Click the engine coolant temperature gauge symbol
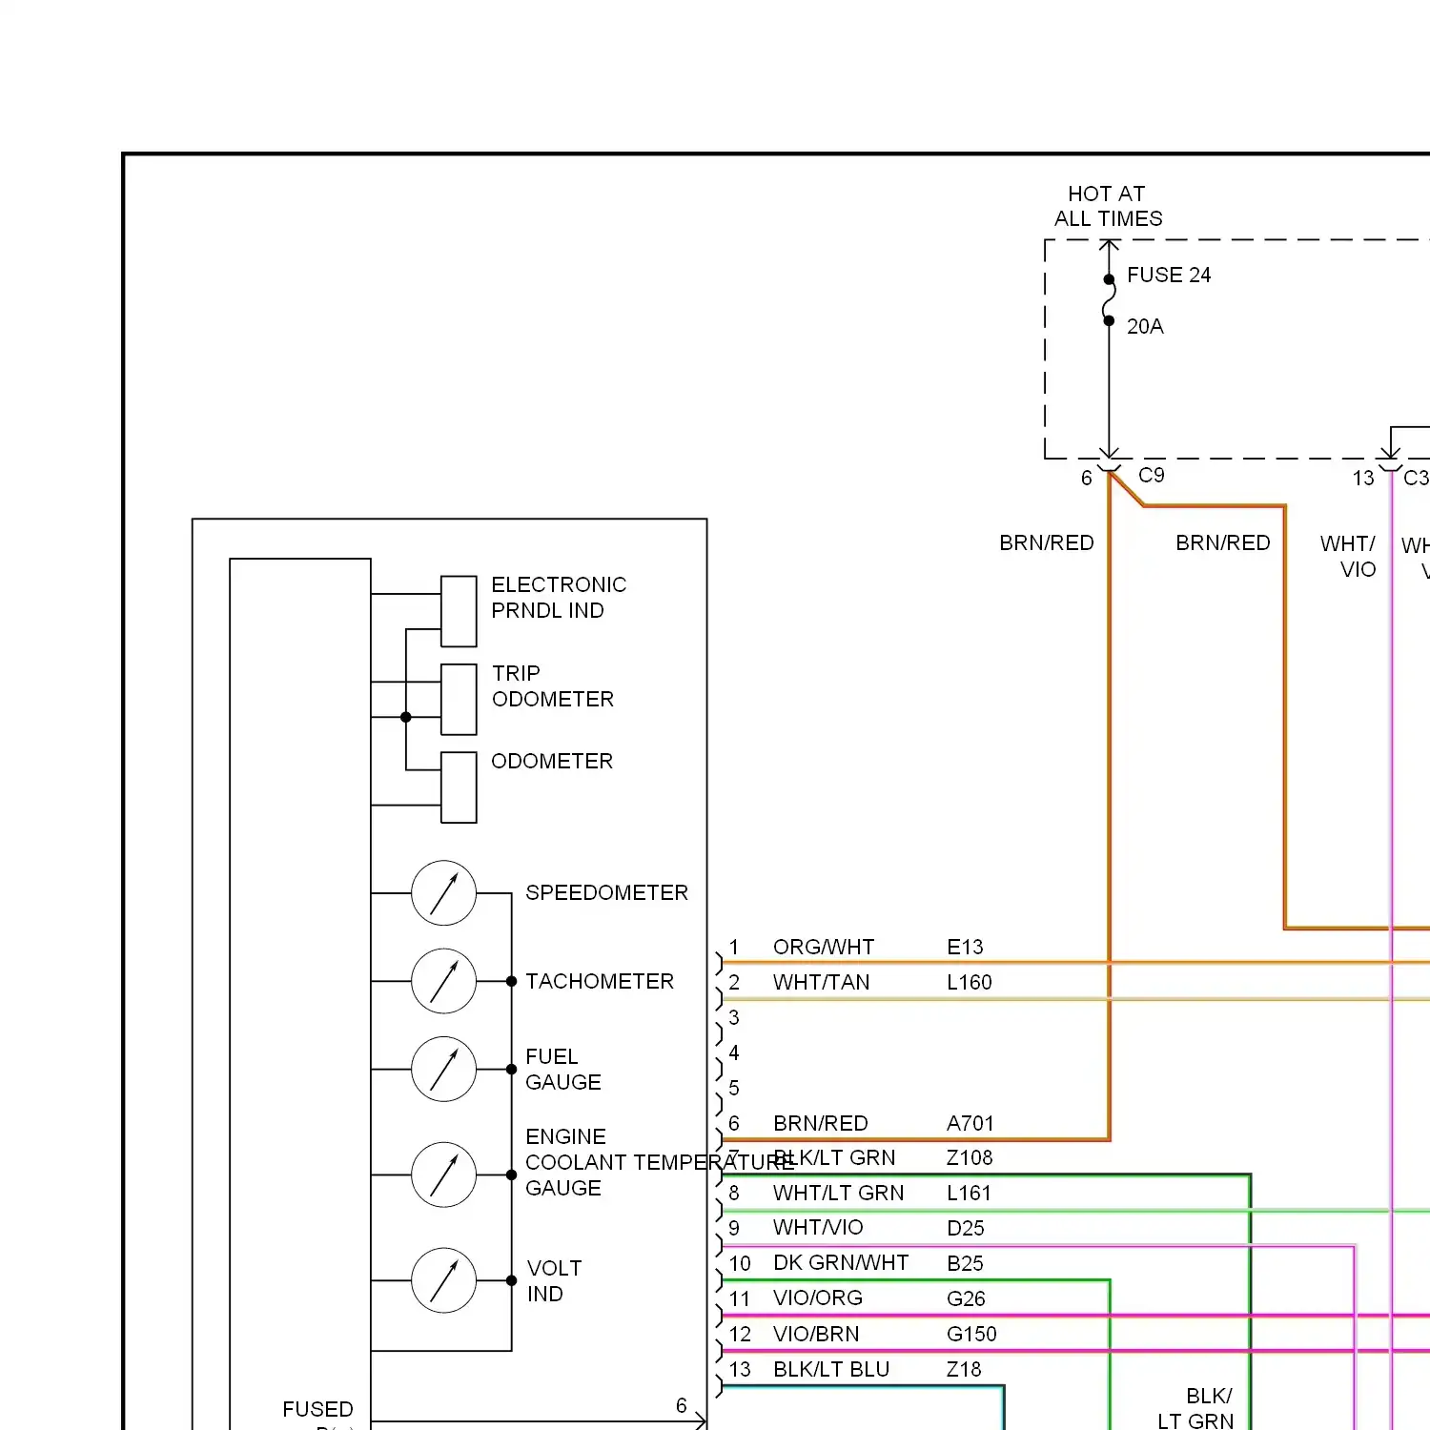Screen dimensions: 1430x1430 (x=443, y=1175)
